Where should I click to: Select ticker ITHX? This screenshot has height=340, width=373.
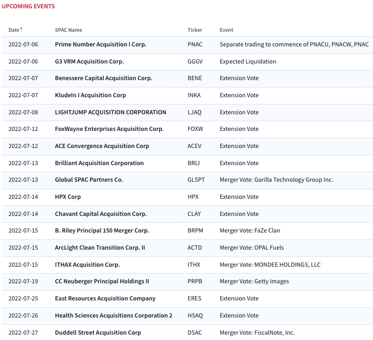pyautogui.click(x=194, y=265)
